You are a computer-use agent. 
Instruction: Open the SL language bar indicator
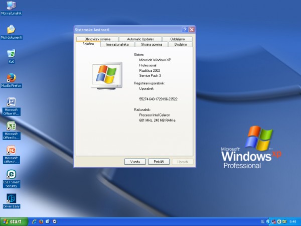pos(262,222)
